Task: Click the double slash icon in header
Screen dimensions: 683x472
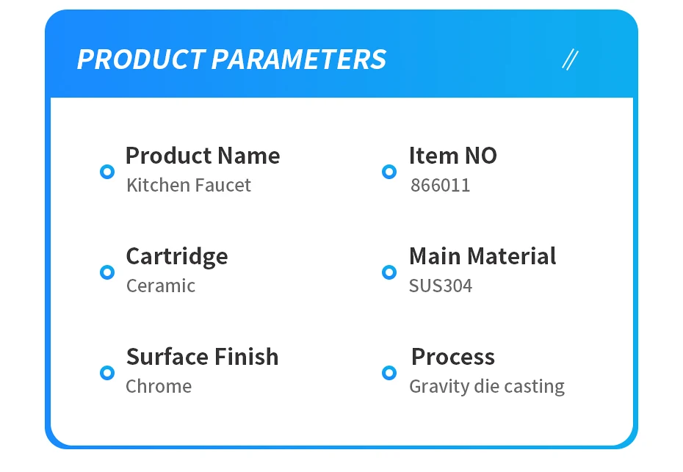Action: tap(569, 59)
